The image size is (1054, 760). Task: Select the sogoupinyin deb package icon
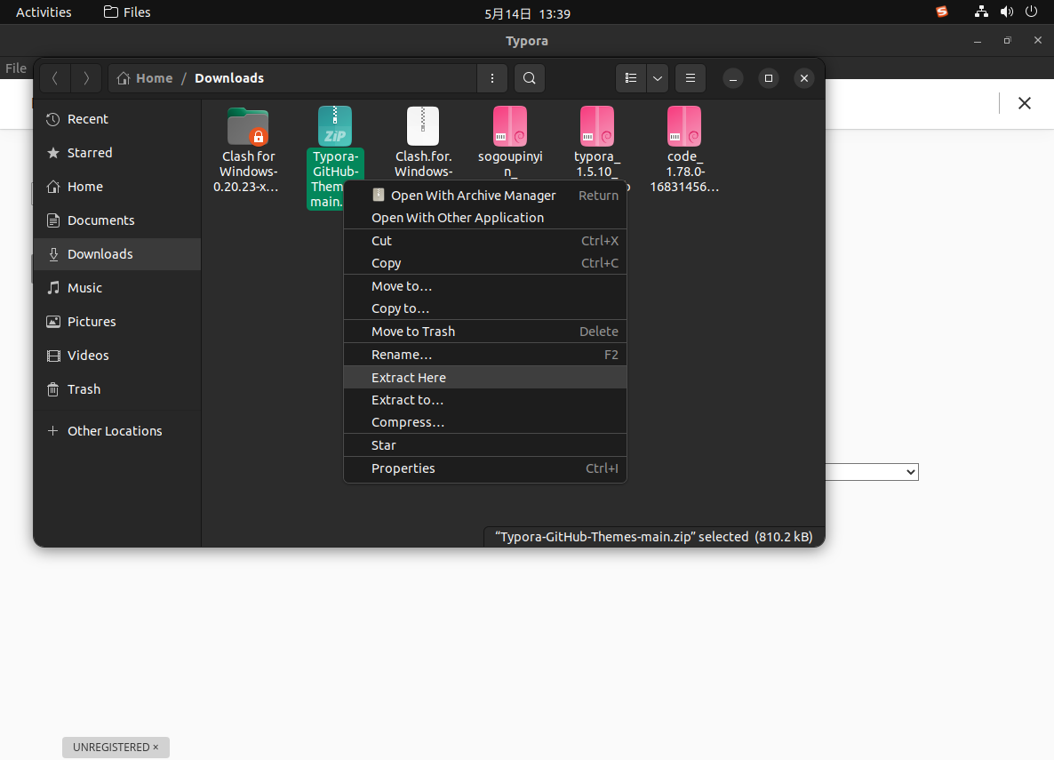coord(510,126)
